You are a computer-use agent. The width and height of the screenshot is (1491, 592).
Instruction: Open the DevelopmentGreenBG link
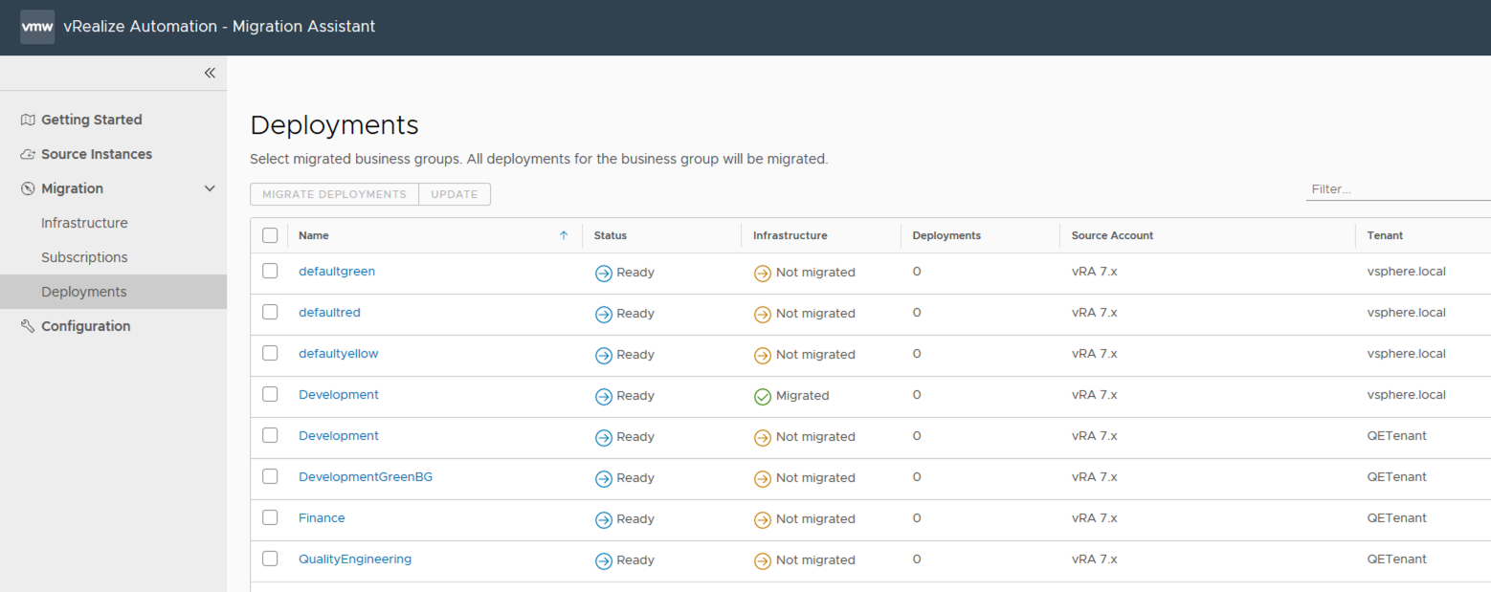click(x=366, y=476)
